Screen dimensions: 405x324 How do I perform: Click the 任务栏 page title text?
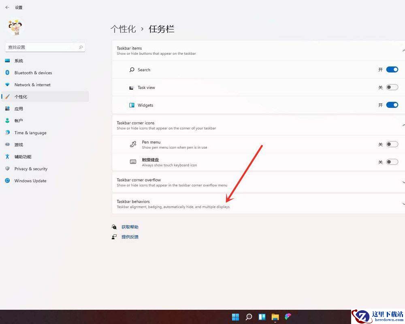(162, 29)
